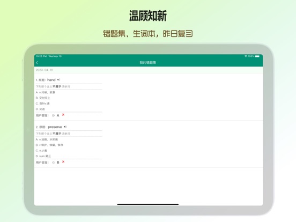Tap the back arrow in green header
The height and width of the screenshot is (222, 296).
pyautogui.click(x=37, y=63)
